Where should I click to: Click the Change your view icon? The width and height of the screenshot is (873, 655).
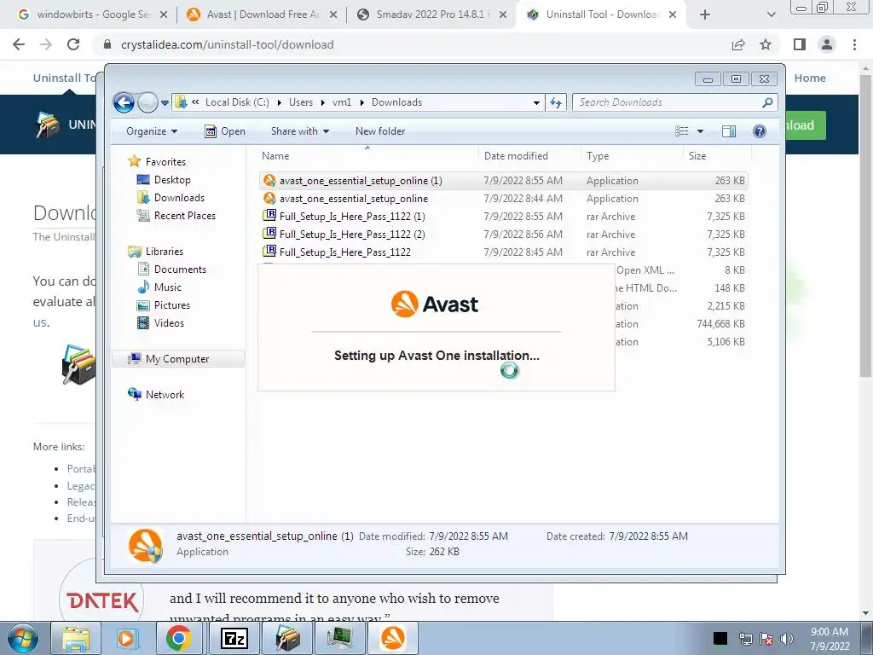pyautogui.click(x=681, y=131)
